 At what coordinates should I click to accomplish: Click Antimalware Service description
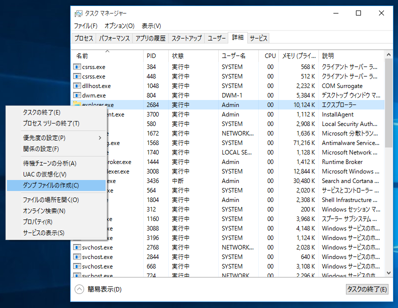(350, 143)
